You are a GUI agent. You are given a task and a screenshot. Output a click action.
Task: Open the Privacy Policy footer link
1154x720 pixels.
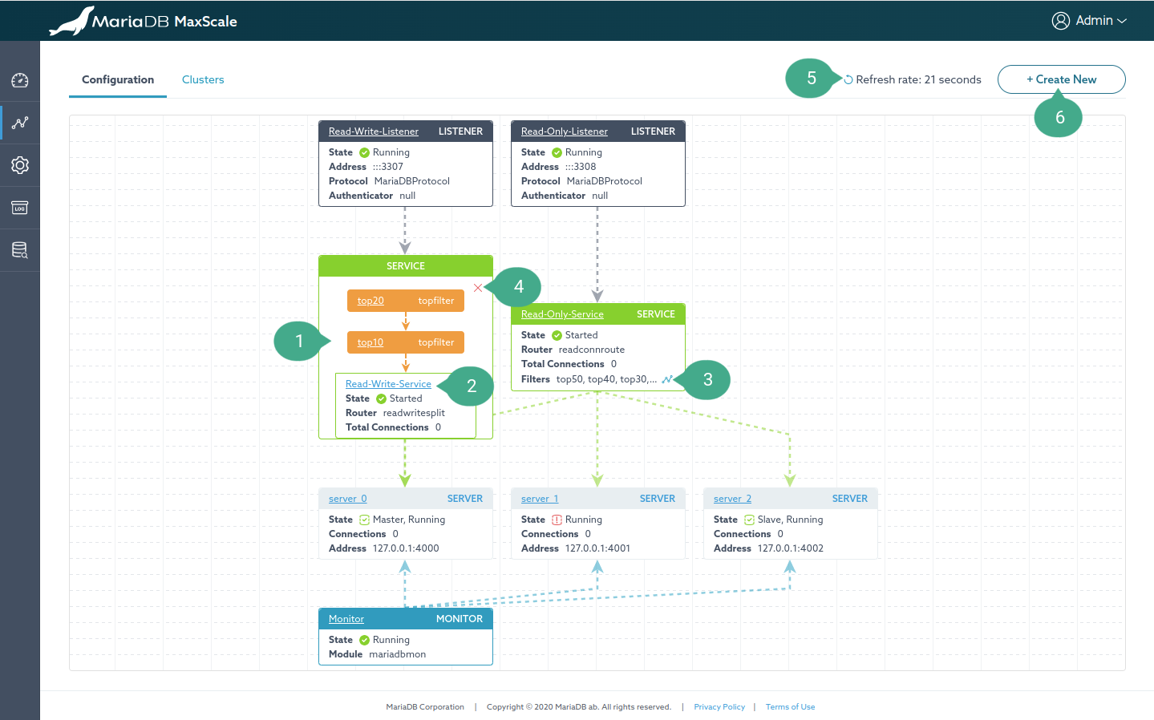coord(719,707)
